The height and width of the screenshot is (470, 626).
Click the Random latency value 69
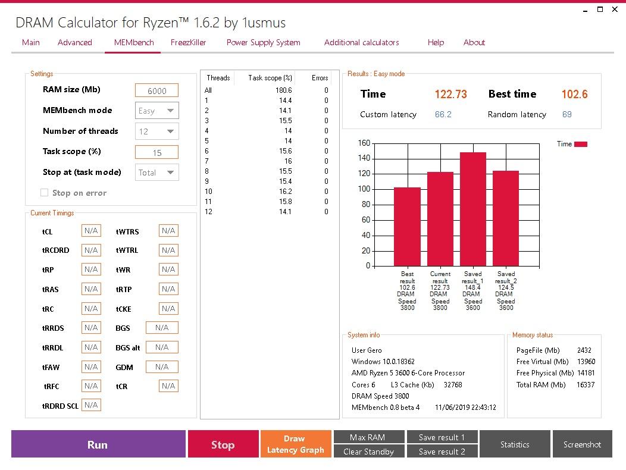click(x=567, y=115)
